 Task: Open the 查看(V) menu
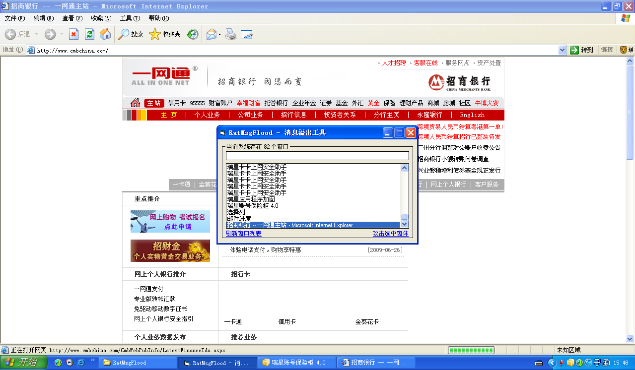coord(72,18)
